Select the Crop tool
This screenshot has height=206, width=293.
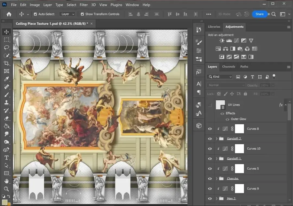pyautogui.click(x=7, y=63)
